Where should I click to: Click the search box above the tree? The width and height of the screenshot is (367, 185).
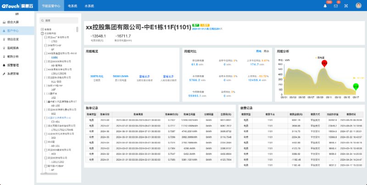[58, 21]
